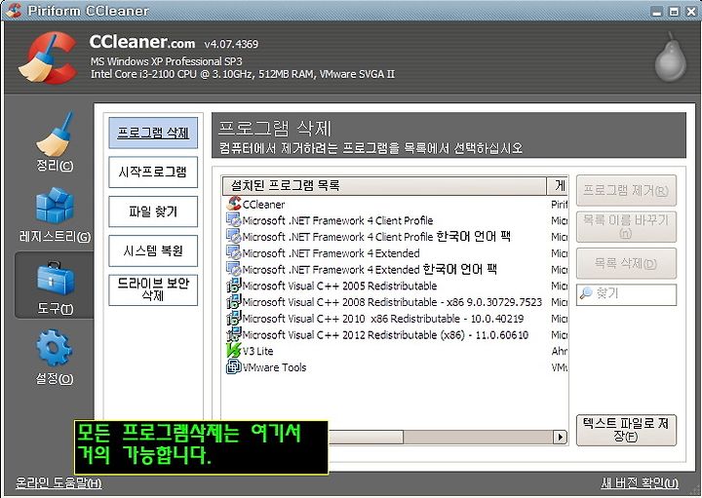
Task: Select the VMware Tools row text
Action: [x=274, y=367]
